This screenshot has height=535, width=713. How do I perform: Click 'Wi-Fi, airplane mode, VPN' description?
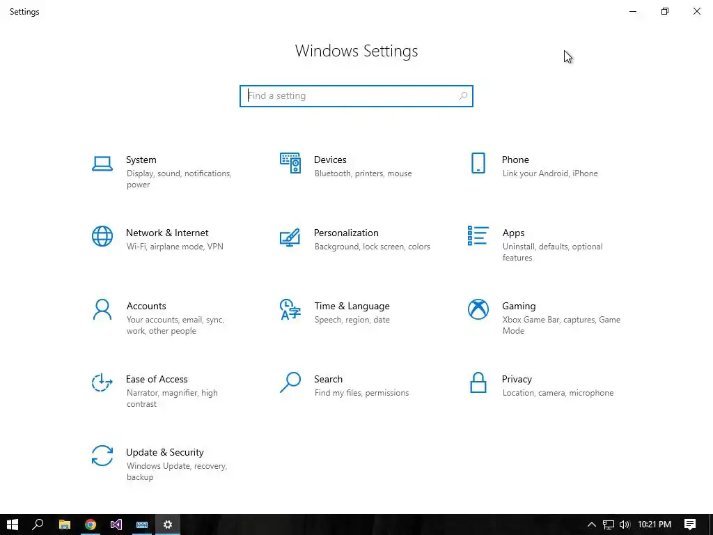175,247
